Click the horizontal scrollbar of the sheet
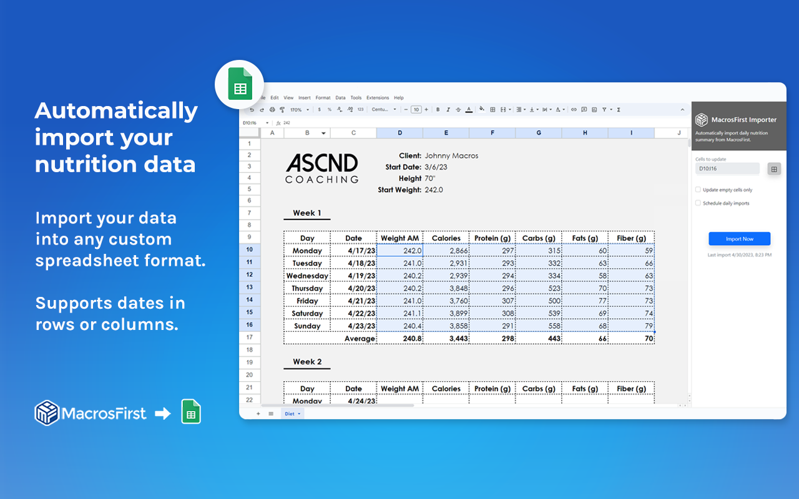 tap(337, 405)
